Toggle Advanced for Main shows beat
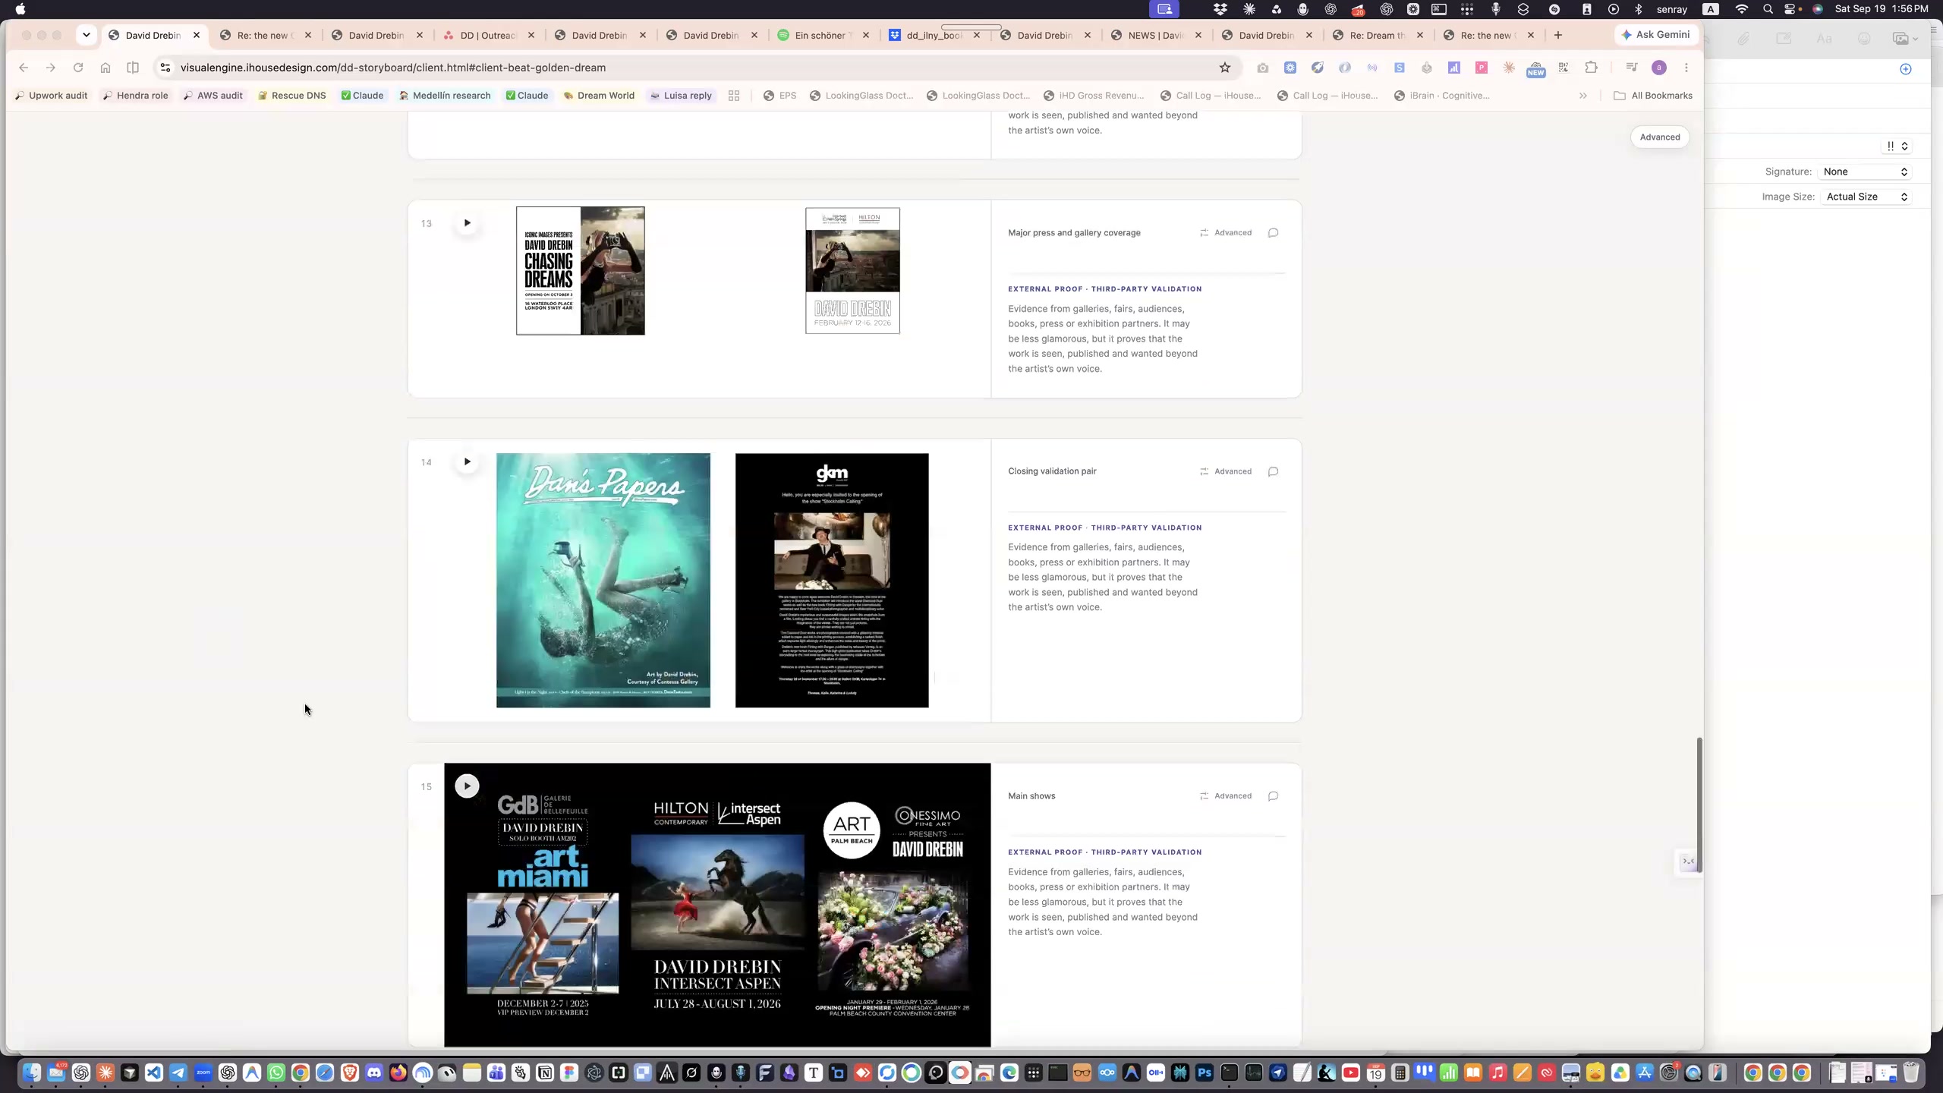1943x1093 pixels. tap(1225, 796)
